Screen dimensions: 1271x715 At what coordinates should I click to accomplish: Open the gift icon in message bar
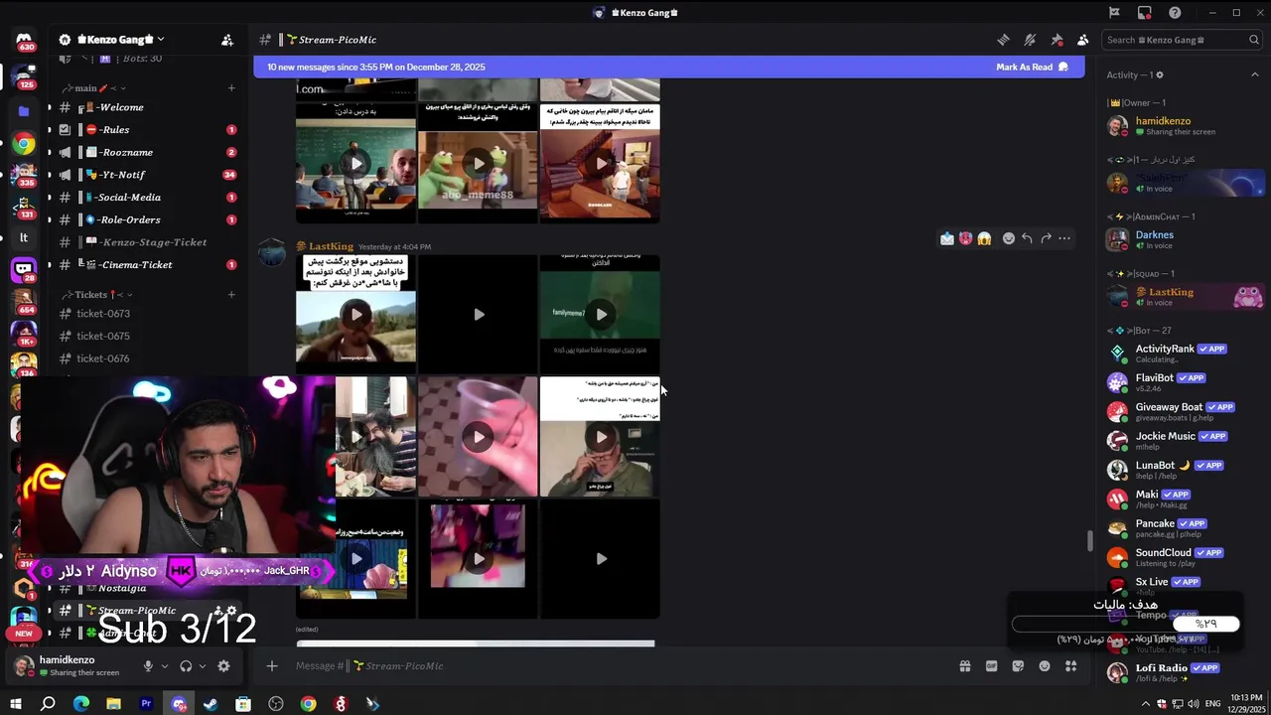point(964,666)
